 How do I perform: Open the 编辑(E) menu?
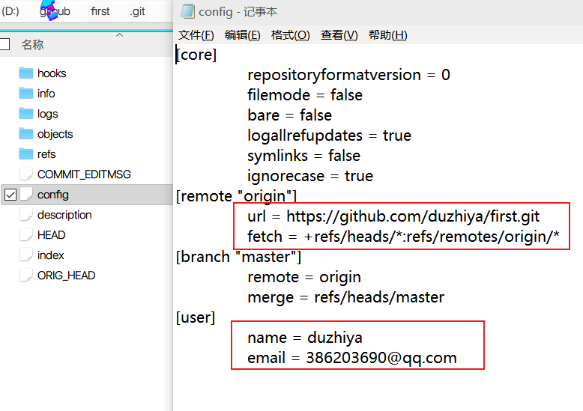coord(243,35)
